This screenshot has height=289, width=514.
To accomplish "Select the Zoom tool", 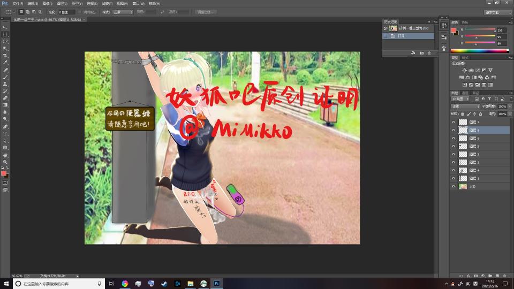I will 5,162.
